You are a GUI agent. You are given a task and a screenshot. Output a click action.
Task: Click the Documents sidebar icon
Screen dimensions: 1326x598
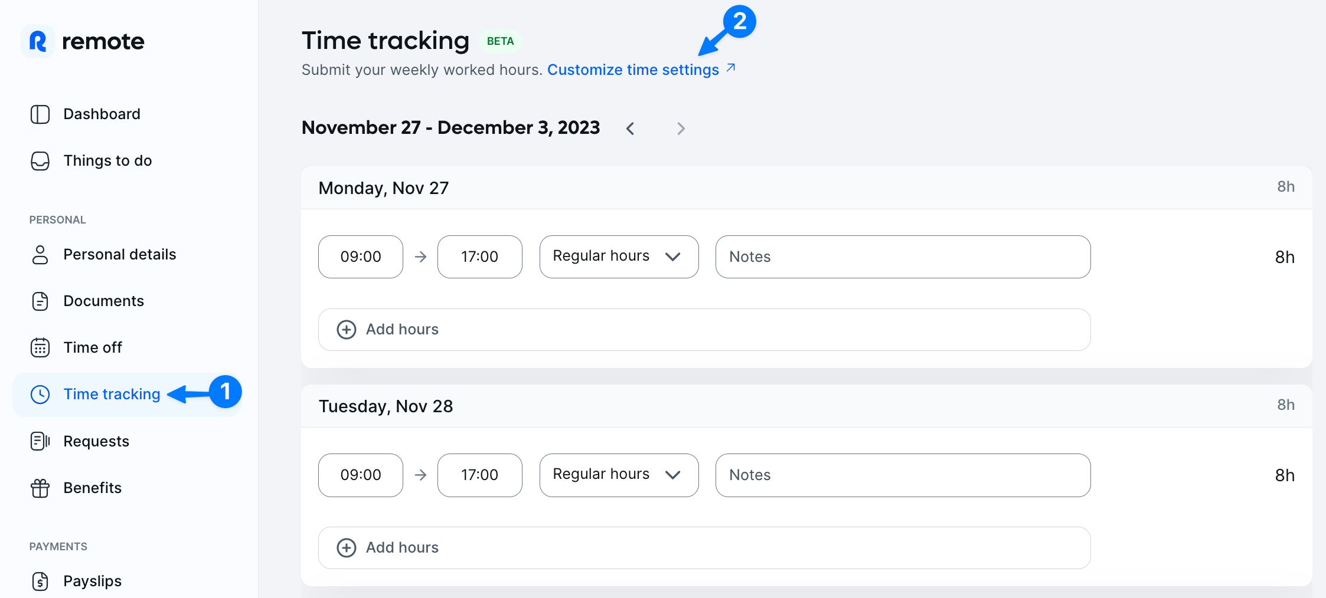point(40,301)
